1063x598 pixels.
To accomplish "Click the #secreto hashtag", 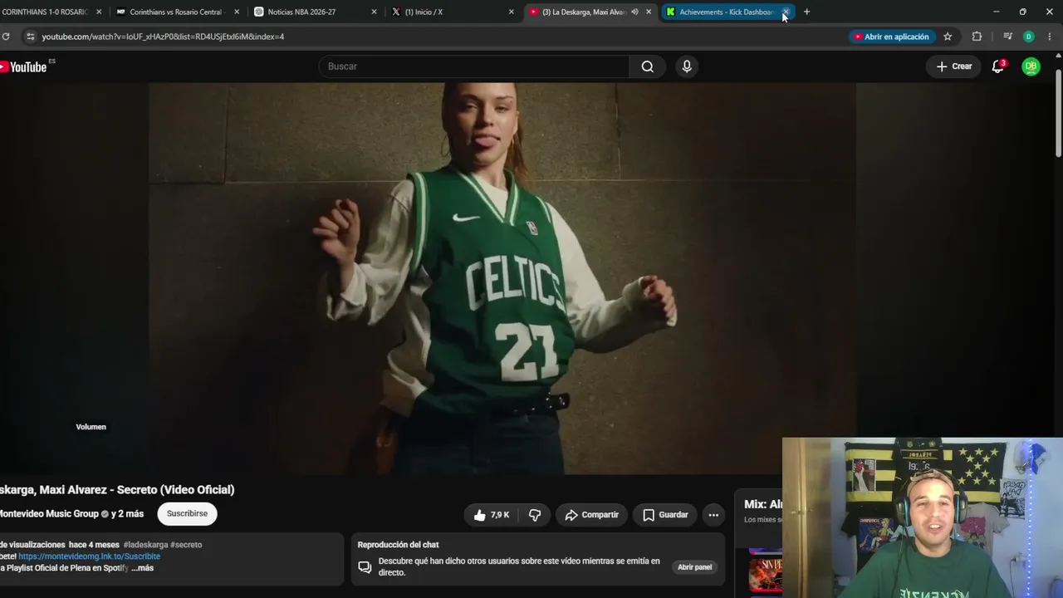I will [x=186, y=545].
